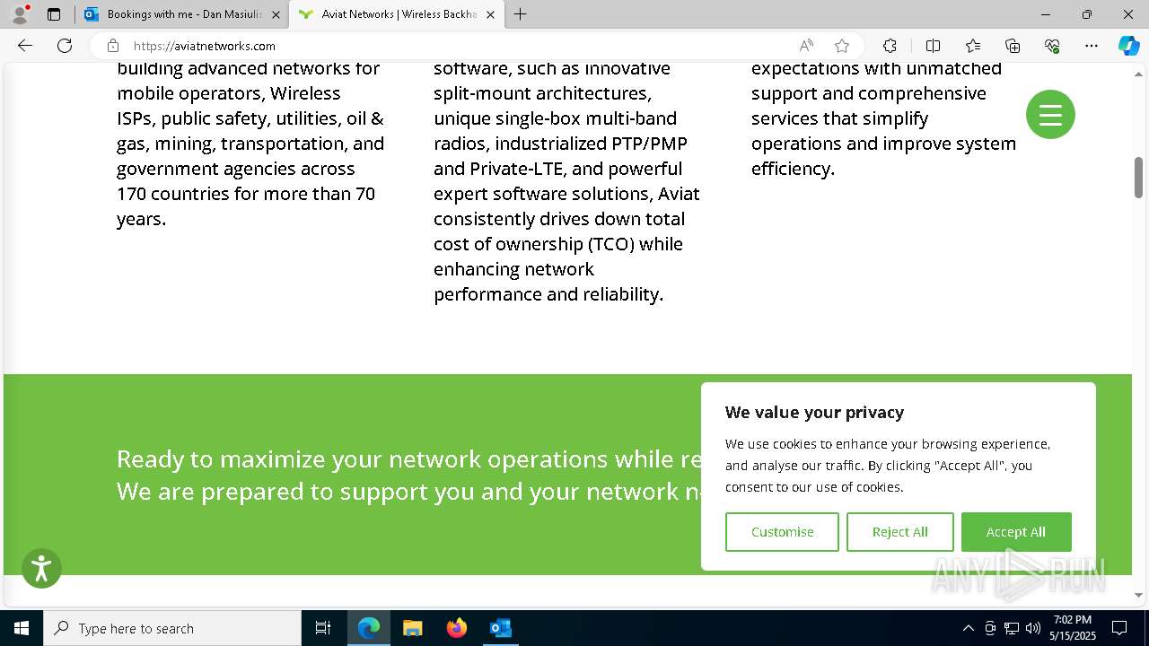The image size is (1149, 646).
Task: Click the scrollbar down arrow
Action: pos(1138,595)
